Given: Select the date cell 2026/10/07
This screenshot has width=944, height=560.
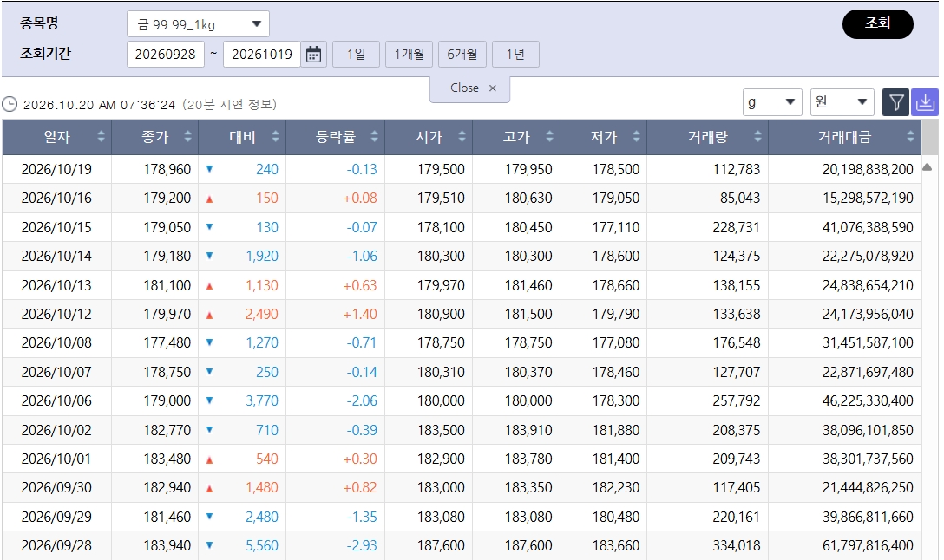Looking at the screenshot, I should click(x=56, y=373).
